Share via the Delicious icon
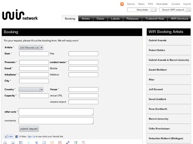Viewport: 193px width, 144px height. pos(68,142)
